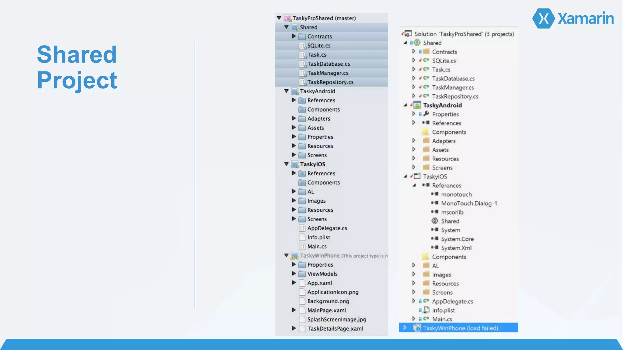Collapse the TaskyAndroid project in left tree

(x=286, y=91)
